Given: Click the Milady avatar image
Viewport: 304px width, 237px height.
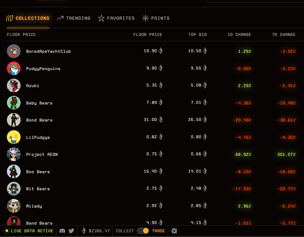Looking at the screenshot, I should pyautogui.click(x=14, y=206).
